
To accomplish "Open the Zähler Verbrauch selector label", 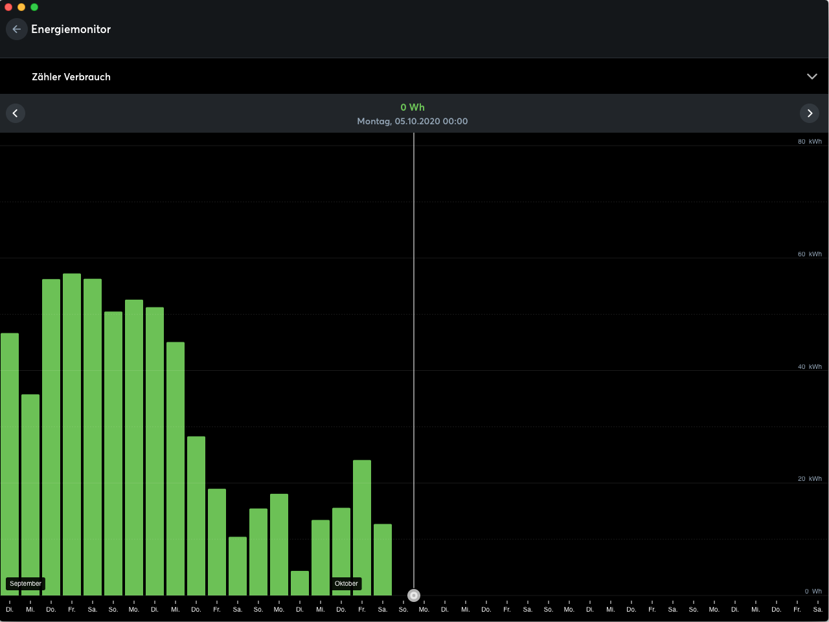I will pyautogui.click(x=71, y=77).
